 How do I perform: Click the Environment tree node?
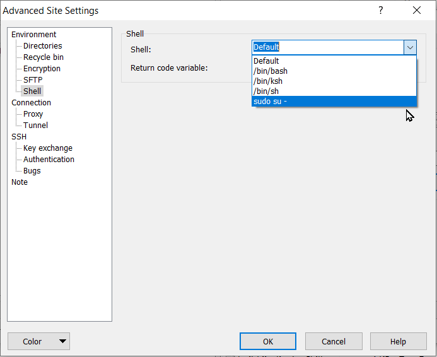coord(33,35)
